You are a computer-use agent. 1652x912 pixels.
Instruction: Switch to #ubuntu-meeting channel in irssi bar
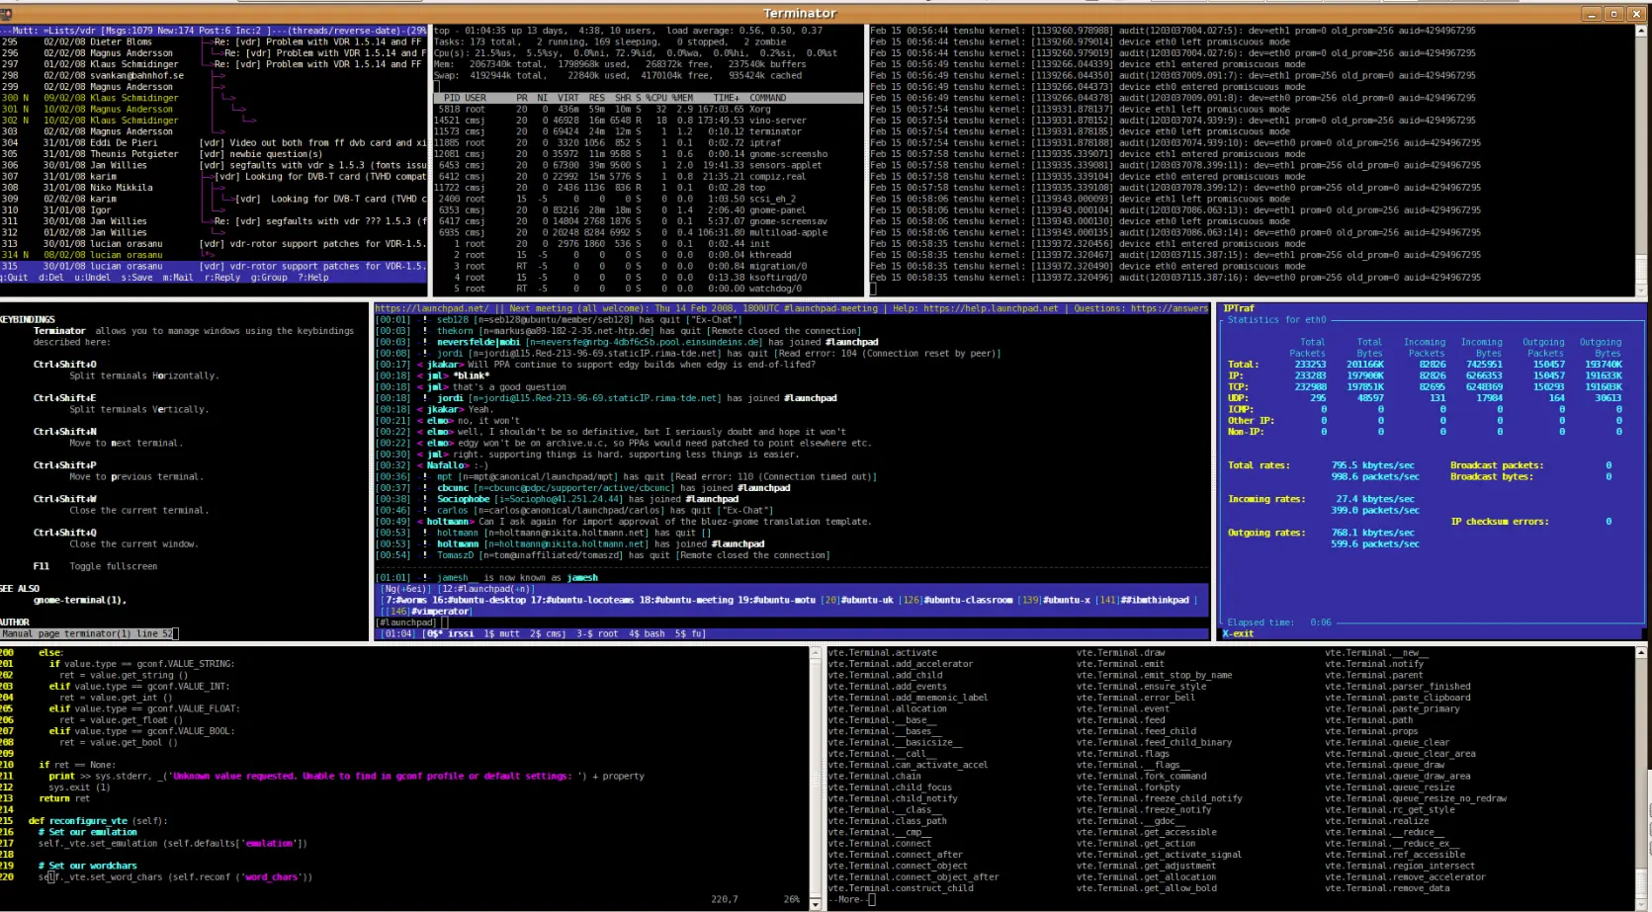[x=686, y=600]
